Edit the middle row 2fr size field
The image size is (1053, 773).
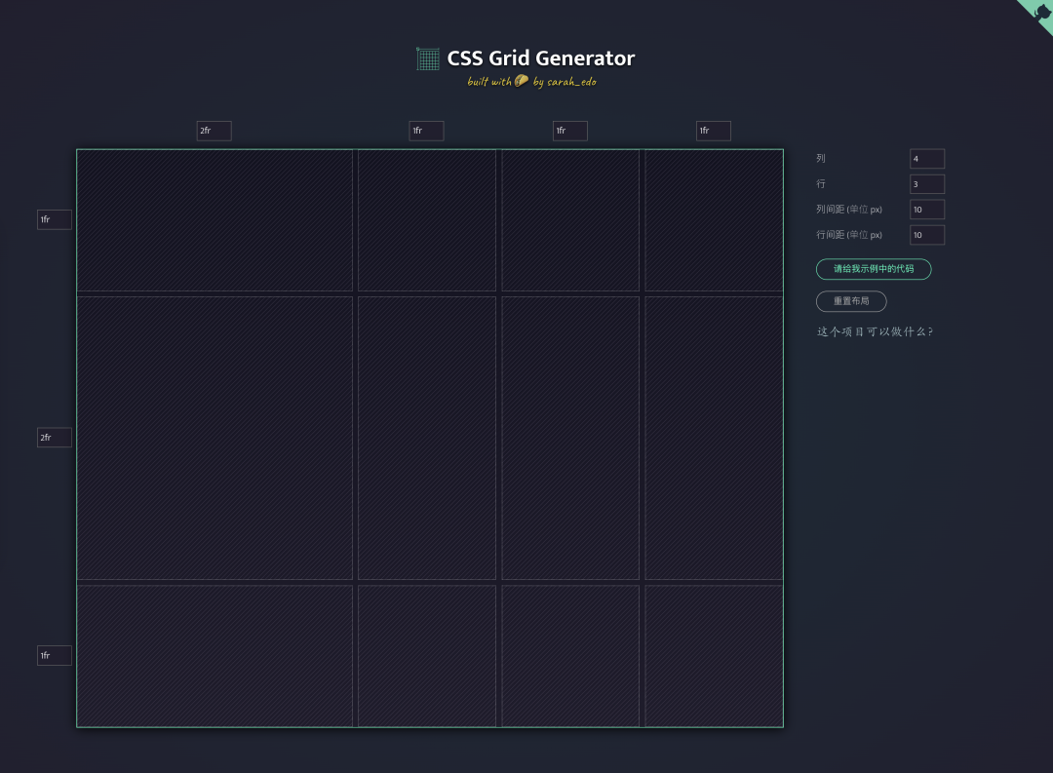(x=55, y=438)
